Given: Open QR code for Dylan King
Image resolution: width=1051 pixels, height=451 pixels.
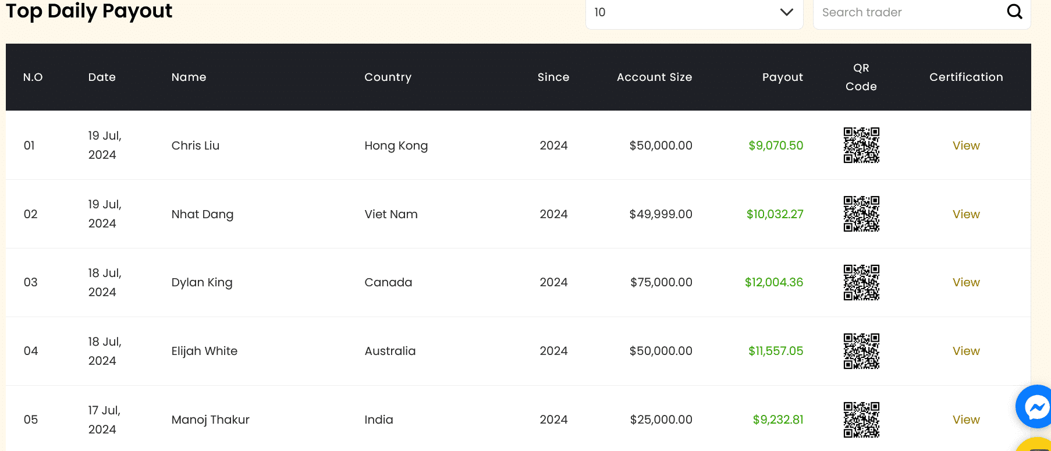Looking at the screenshot, I should [x=861, y=283].
